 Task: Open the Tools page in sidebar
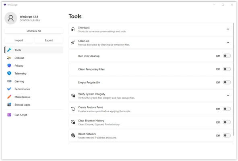point(34,50)
